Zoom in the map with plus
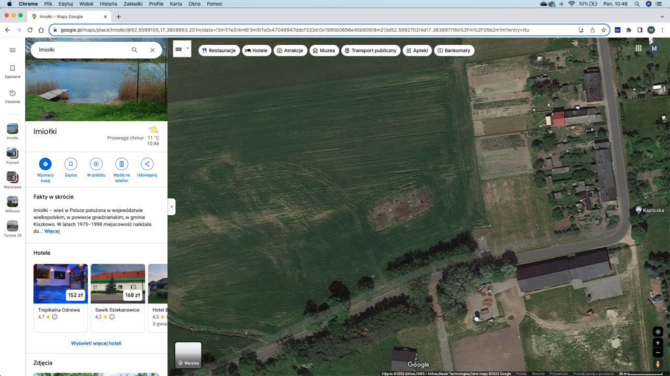This screenshot has height=376, width=670. click(658, 343)
